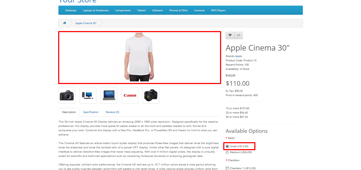Click the Apple brand link

click(239, 56)
